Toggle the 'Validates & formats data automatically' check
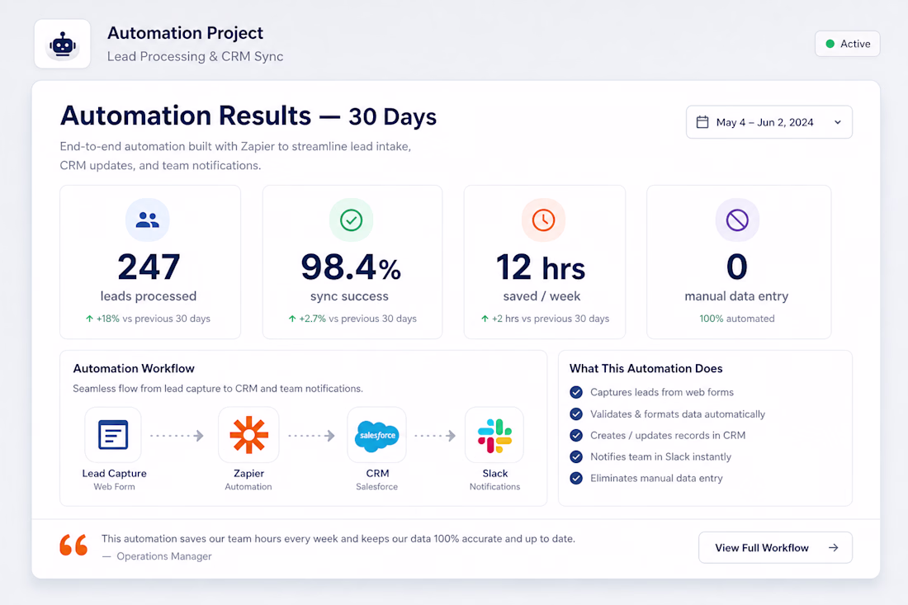Image resolution: width=908 pixels, height=605 pixels. (576, 414)
